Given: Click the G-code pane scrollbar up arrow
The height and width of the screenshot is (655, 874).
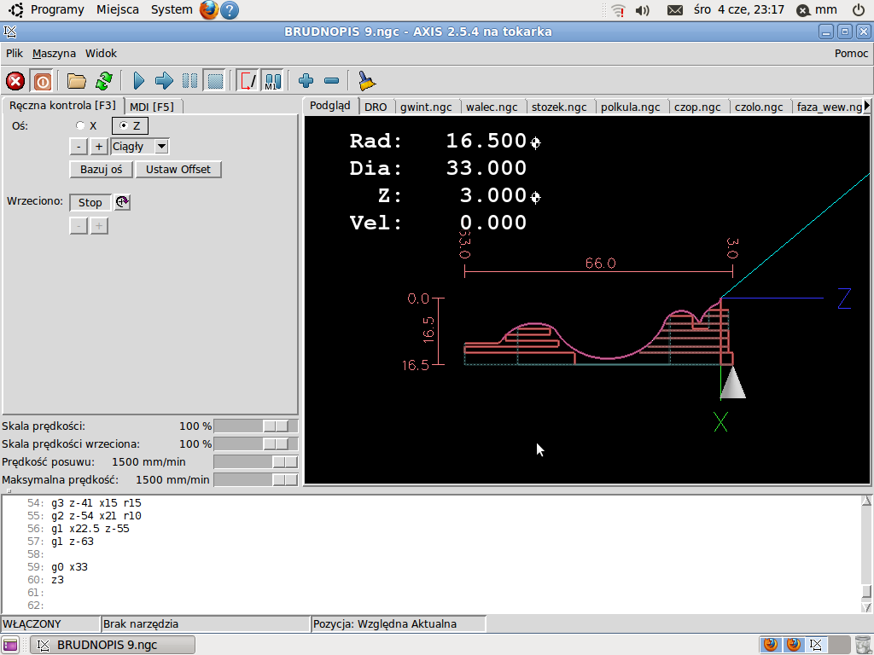Looking at the screenshot, I should coord(866,501).
